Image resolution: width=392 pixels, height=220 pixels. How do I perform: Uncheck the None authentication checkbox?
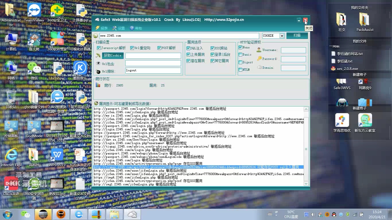click(240, 48)
